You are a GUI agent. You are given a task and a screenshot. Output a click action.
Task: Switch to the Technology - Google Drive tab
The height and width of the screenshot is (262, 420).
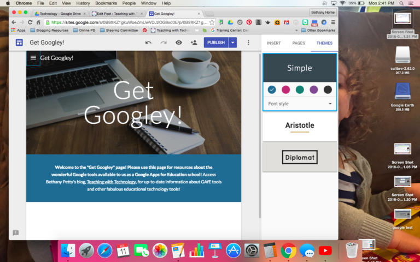tap(60, 14)
